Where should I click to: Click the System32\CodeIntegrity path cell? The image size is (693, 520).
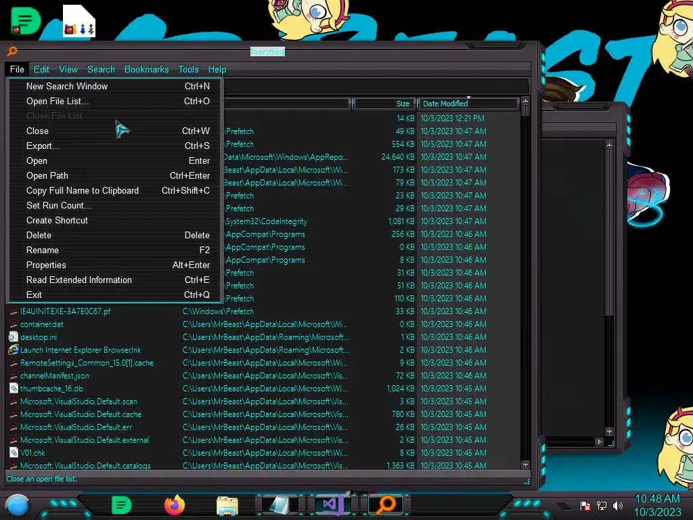pos(265,221)
